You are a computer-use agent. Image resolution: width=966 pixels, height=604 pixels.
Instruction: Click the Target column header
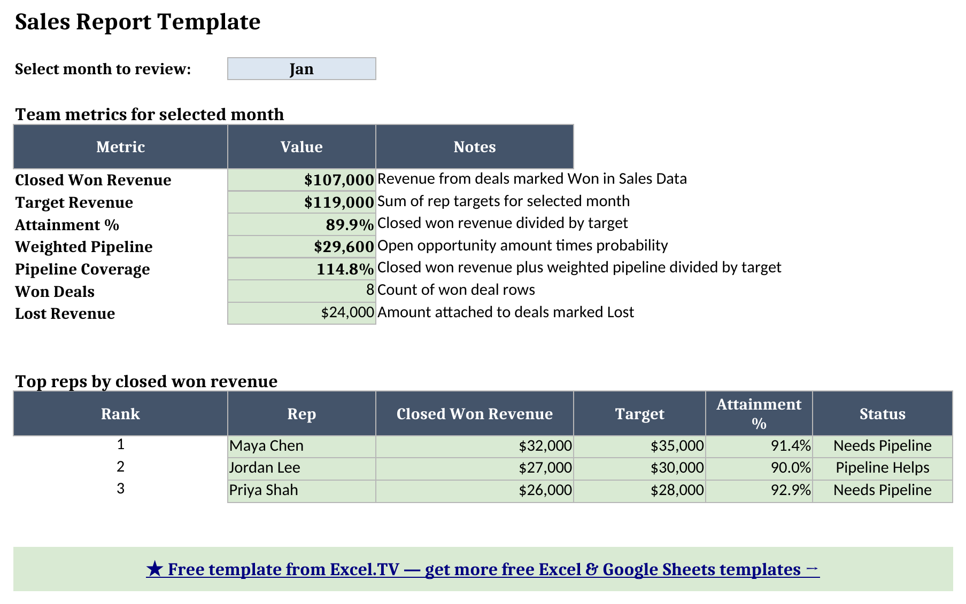pyautogui.click(x=639, y=414)
